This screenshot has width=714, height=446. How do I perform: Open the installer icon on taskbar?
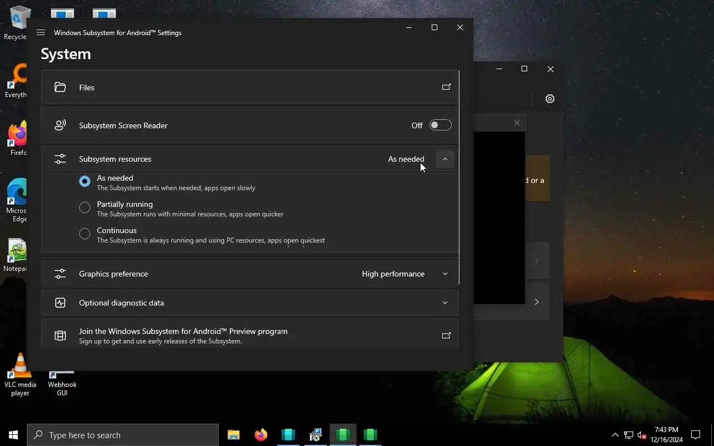(316, 435)
